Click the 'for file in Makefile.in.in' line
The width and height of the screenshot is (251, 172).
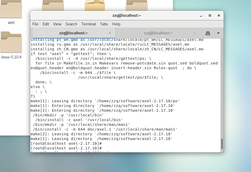click(126, 63)
